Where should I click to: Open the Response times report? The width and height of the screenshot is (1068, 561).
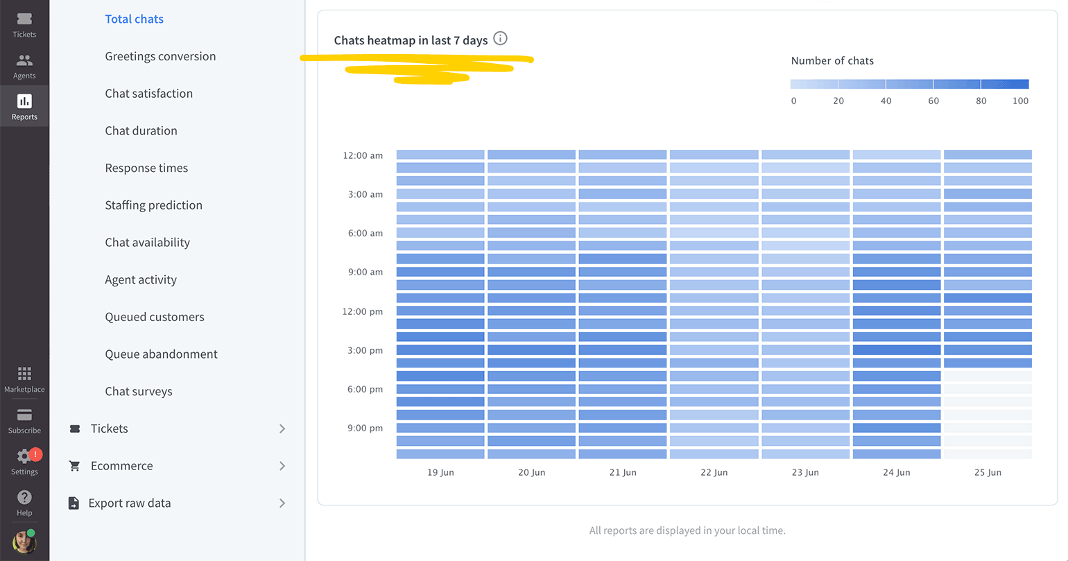[146, 169]
